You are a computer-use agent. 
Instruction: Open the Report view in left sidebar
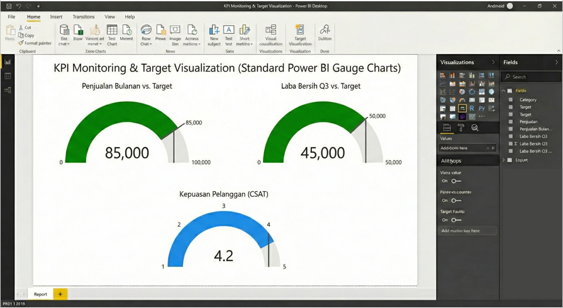pyautogui.click(x=8, y=62)
